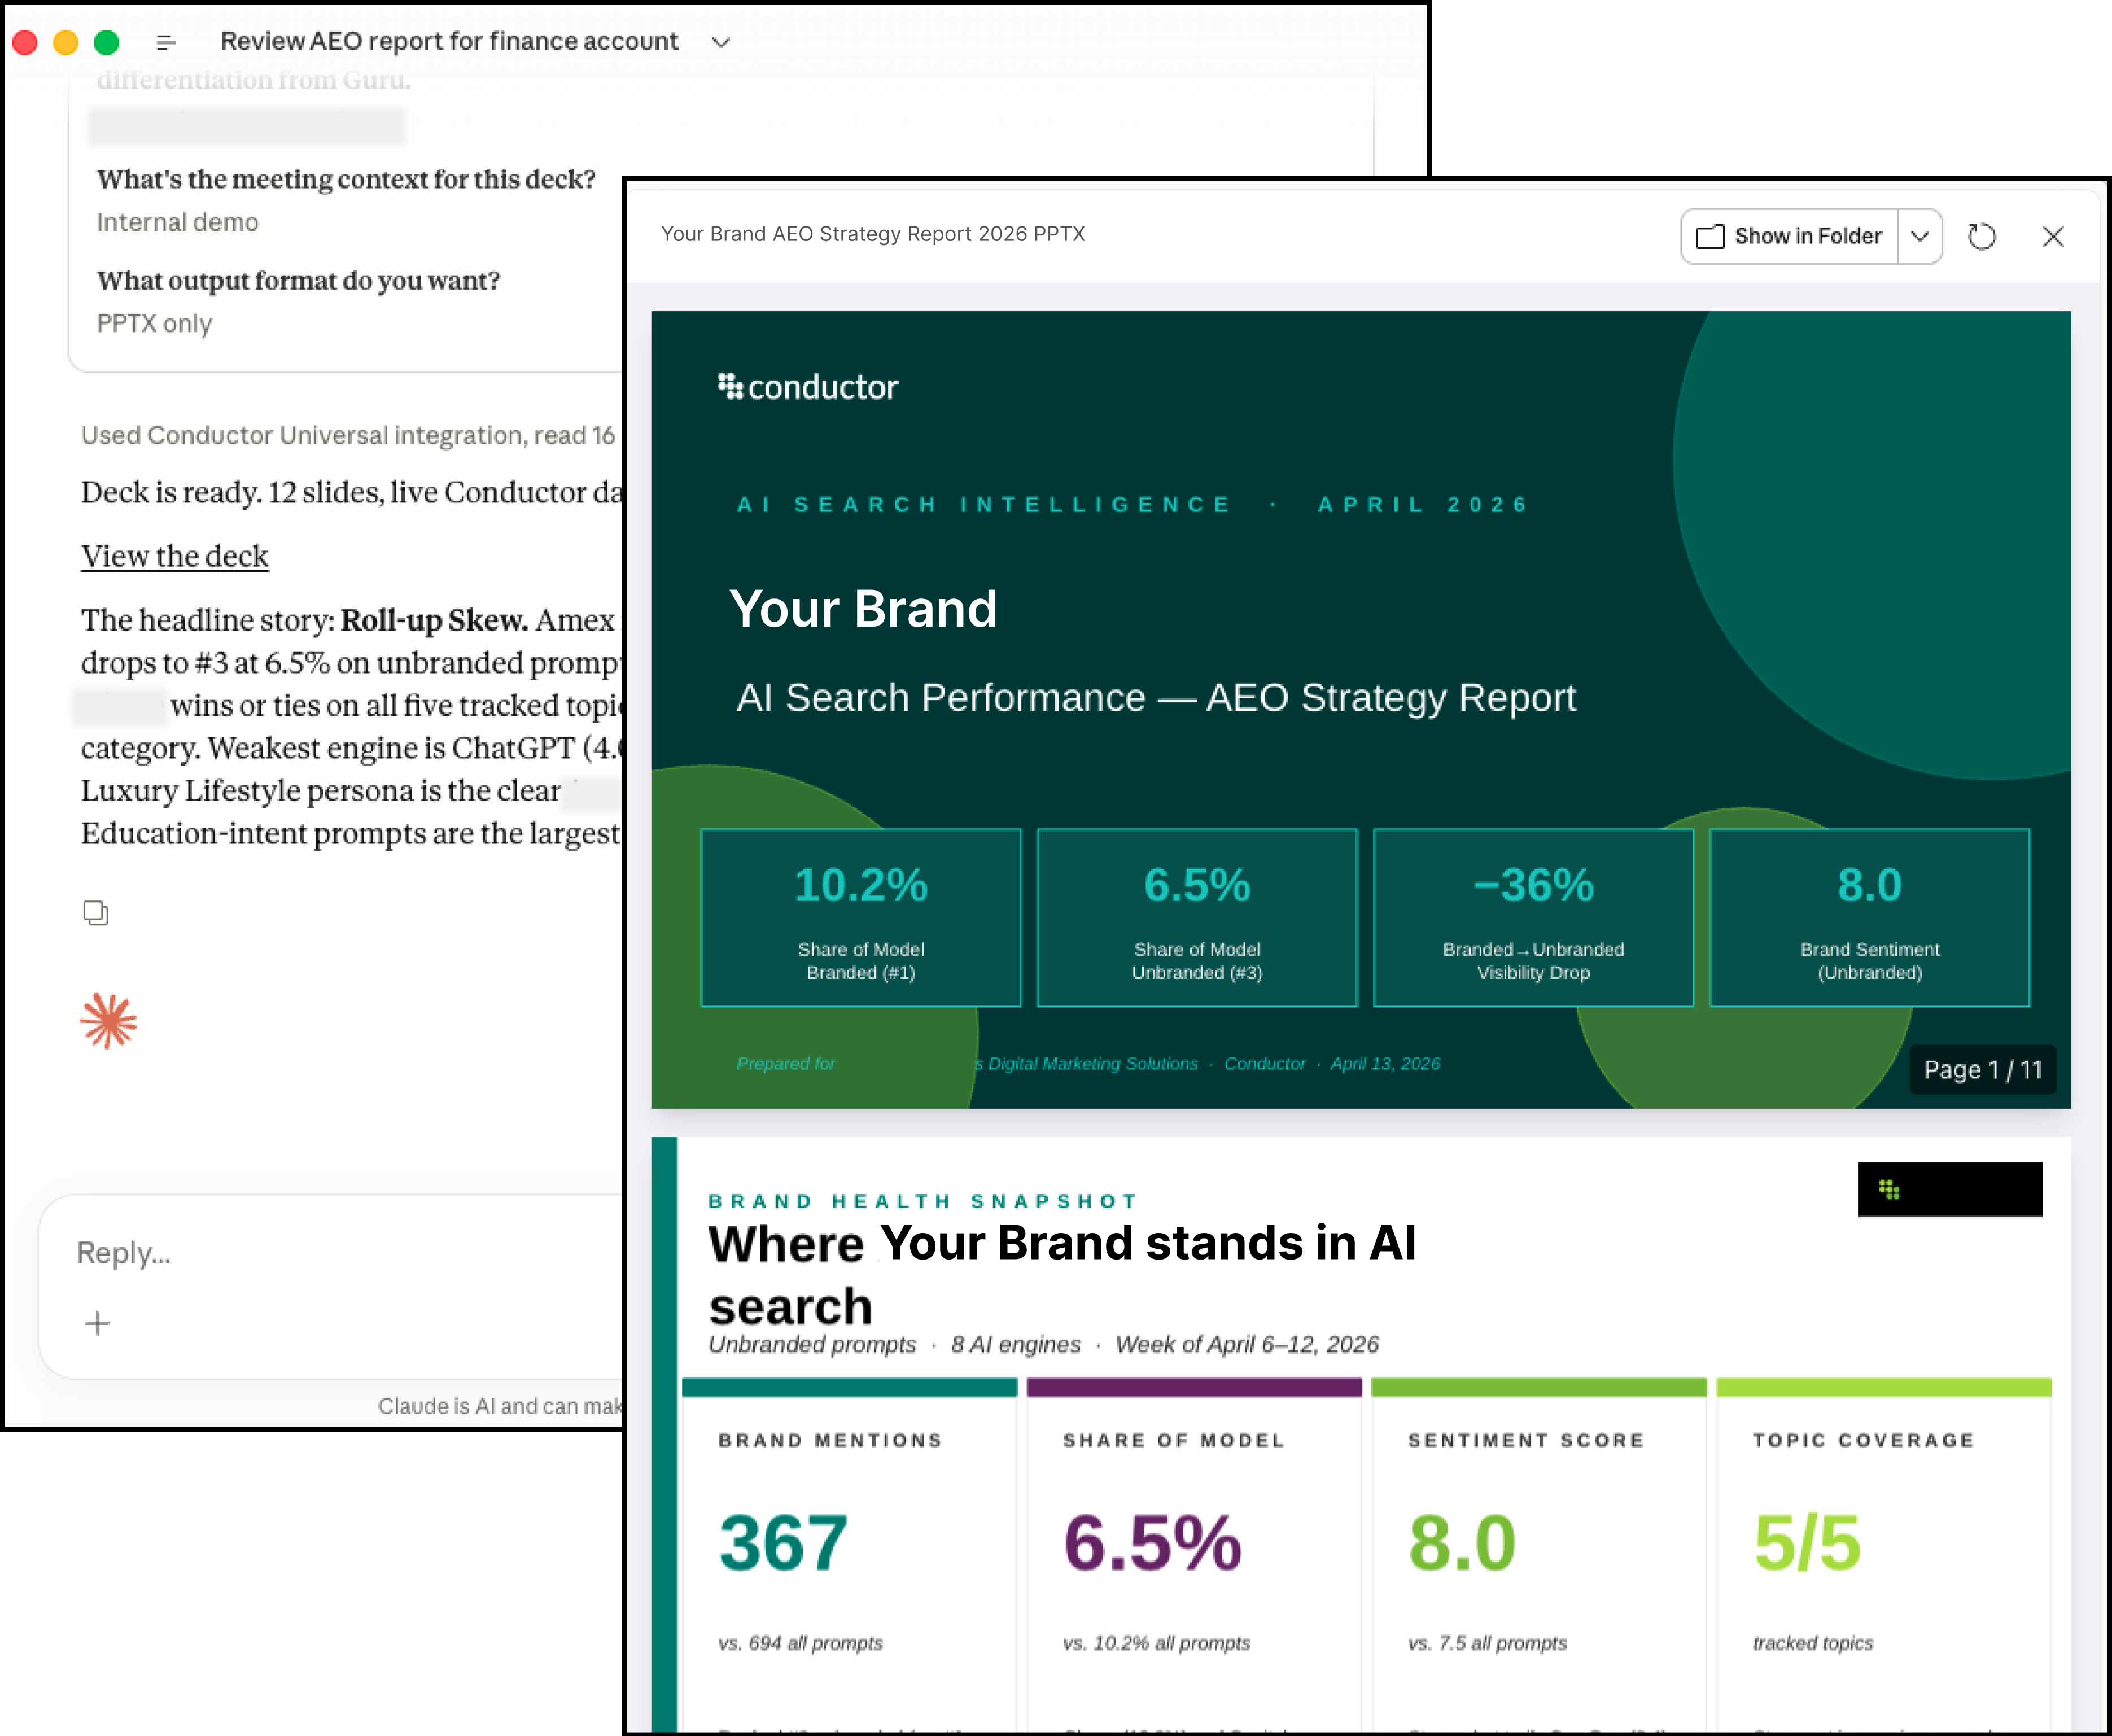Click the folder icon in Show in Folder
This screenshot has height=1736, width=2112.
(x=1710, y=236)
